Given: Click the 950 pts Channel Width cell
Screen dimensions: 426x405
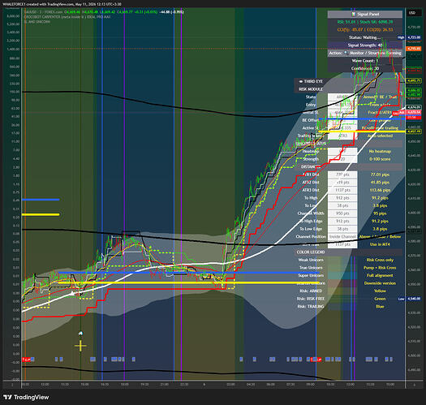Looking at the screenshot, I should click(x=342, y=213).
